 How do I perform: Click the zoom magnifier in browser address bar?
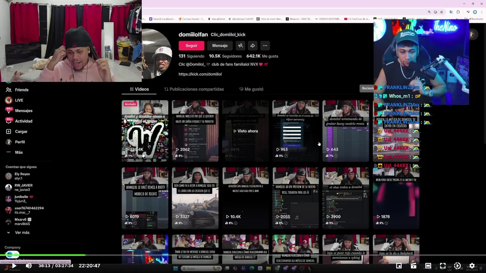pyautogui.click(x=429, y=12)
